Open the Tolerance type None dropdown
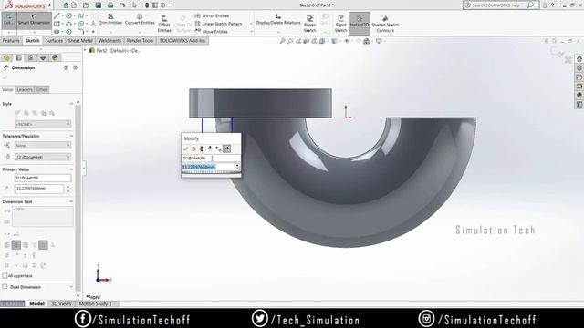Image resolution: width=584 pixels, height=328 pixels. click(43, 146)
